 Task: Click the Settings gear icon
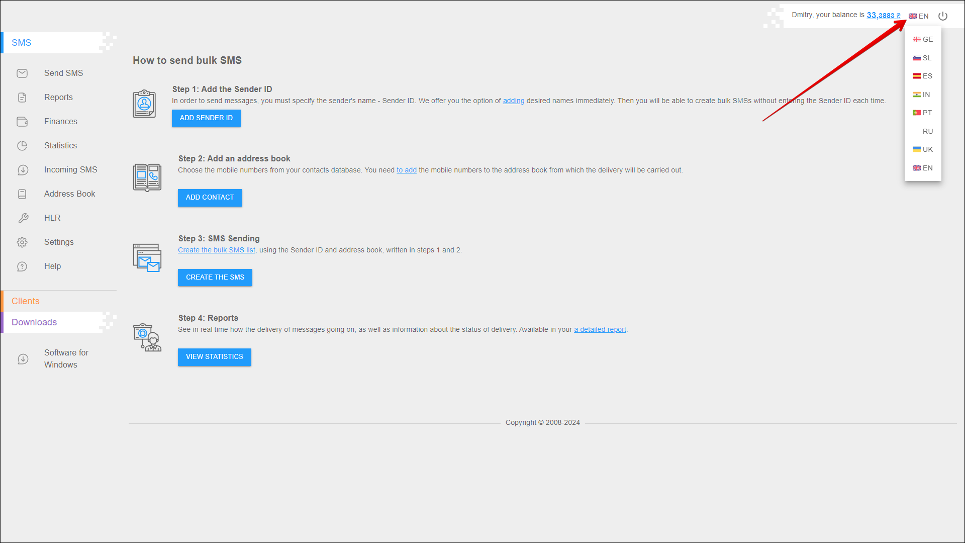(22, 242)
